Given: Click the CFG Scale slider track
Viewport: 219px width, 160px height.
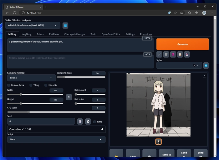Looking at the screenshot, I should pyautogui.click(x=56, y=112).
